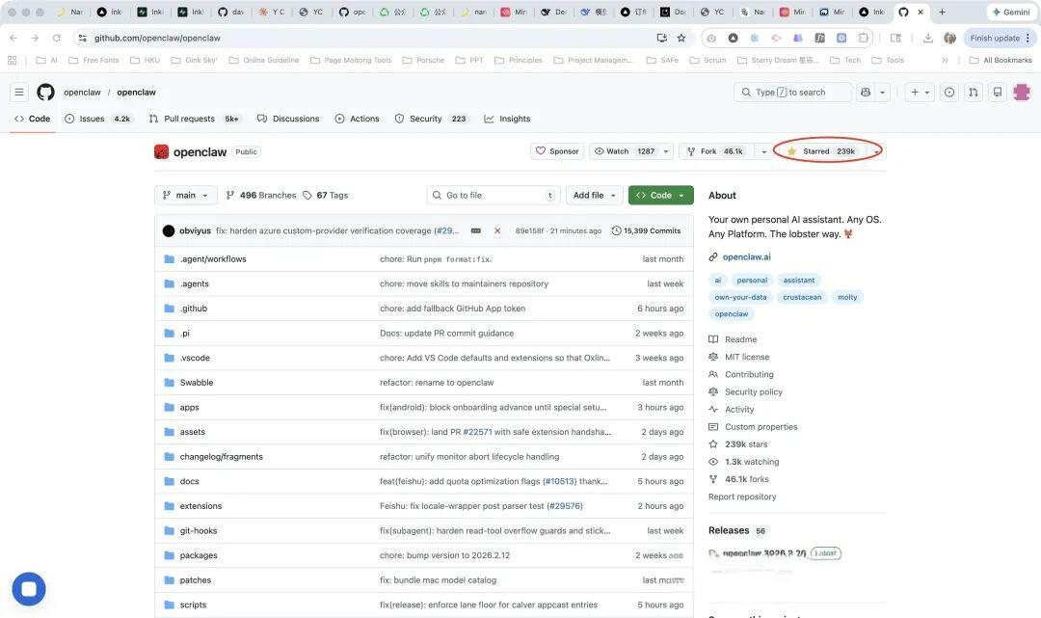The width and height of the screenshot is (1041, 618).
Task: Switch to the Discussions tab
Action: pyautogui.click(x=288, y=119)
